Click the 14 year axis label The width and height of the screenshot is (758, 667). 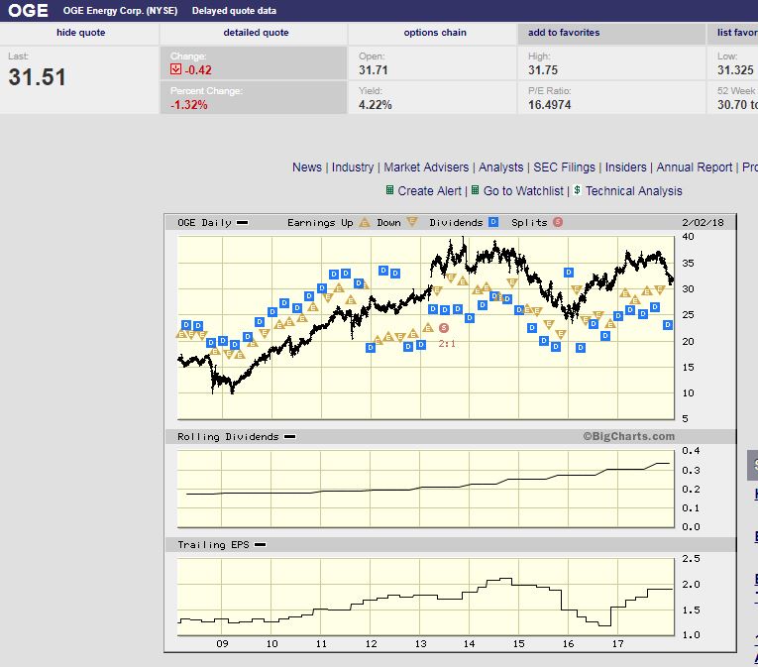click(470, 644)
